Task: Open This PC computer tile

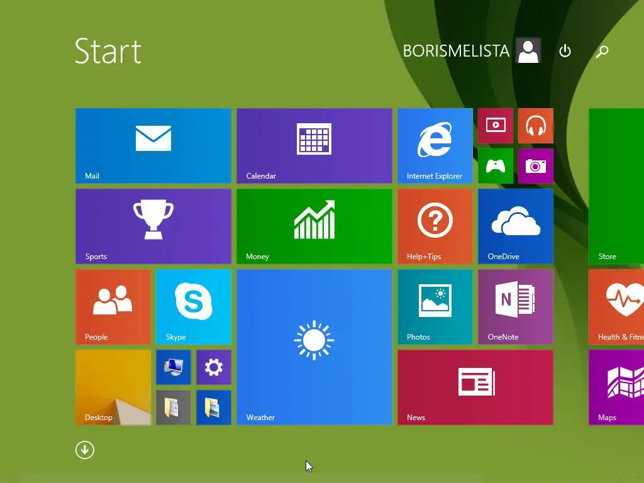Action: [174, 367]
